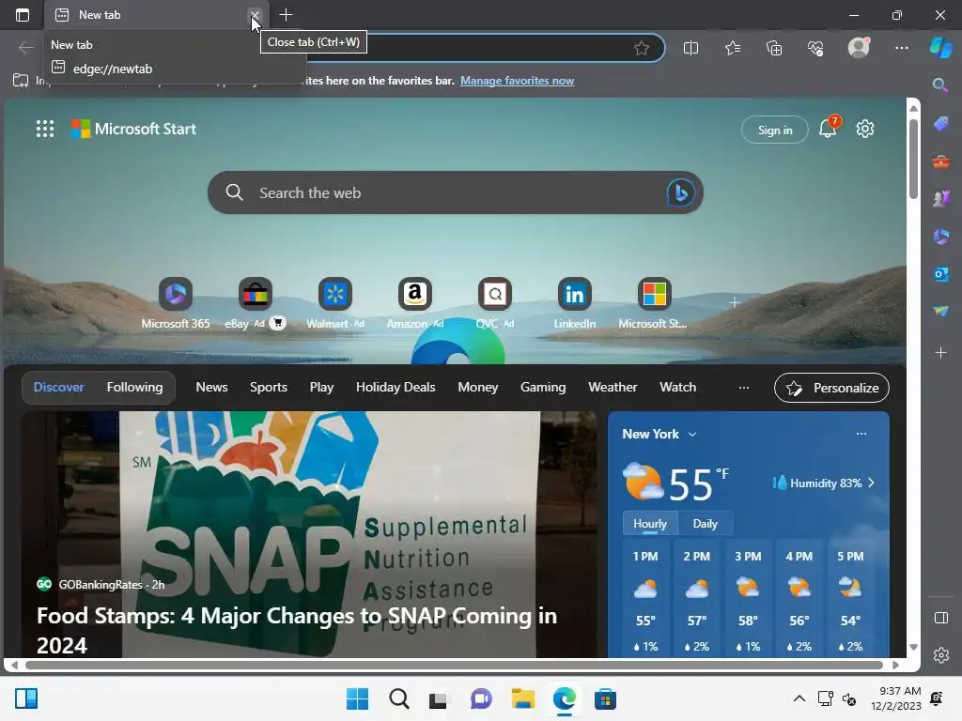
Task: Show more feed categories ellipsis
Action: pyautogui.click(x=744, y=388)
